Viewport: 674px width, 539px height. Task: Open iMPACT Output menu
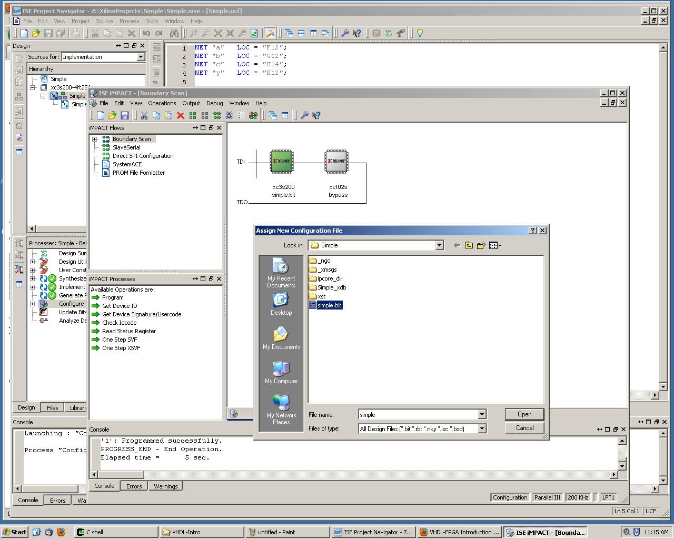[191, 103]
